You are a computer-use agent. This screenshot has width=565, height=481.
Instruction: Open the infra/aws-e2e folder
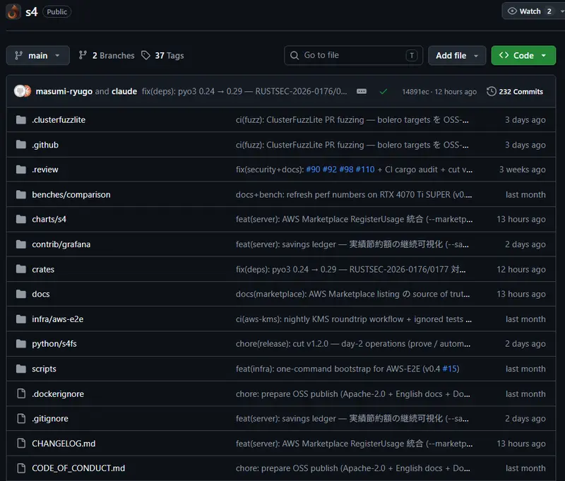point(57,319)
